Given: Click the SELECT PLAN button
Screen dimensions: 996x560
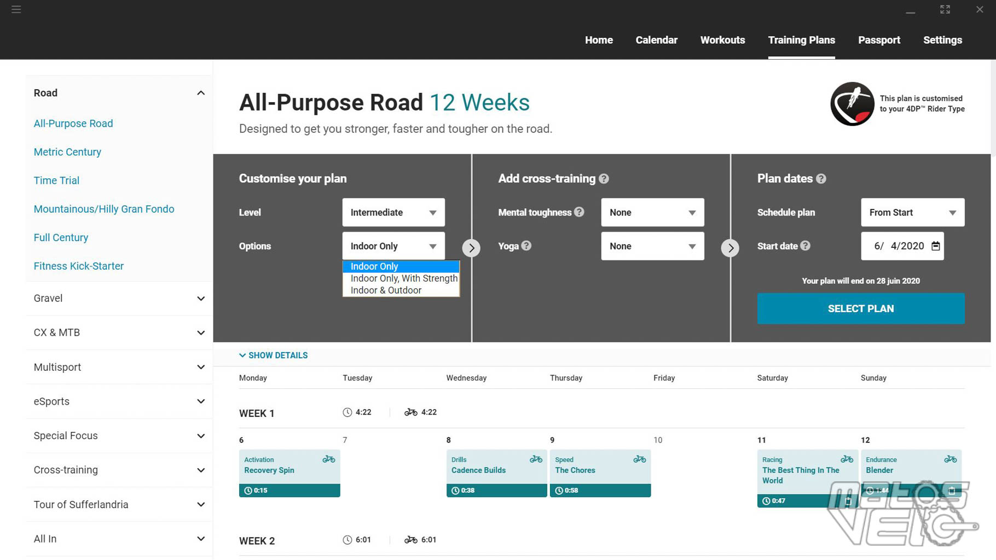Looking at the screenshot, I should coord(861,308).
